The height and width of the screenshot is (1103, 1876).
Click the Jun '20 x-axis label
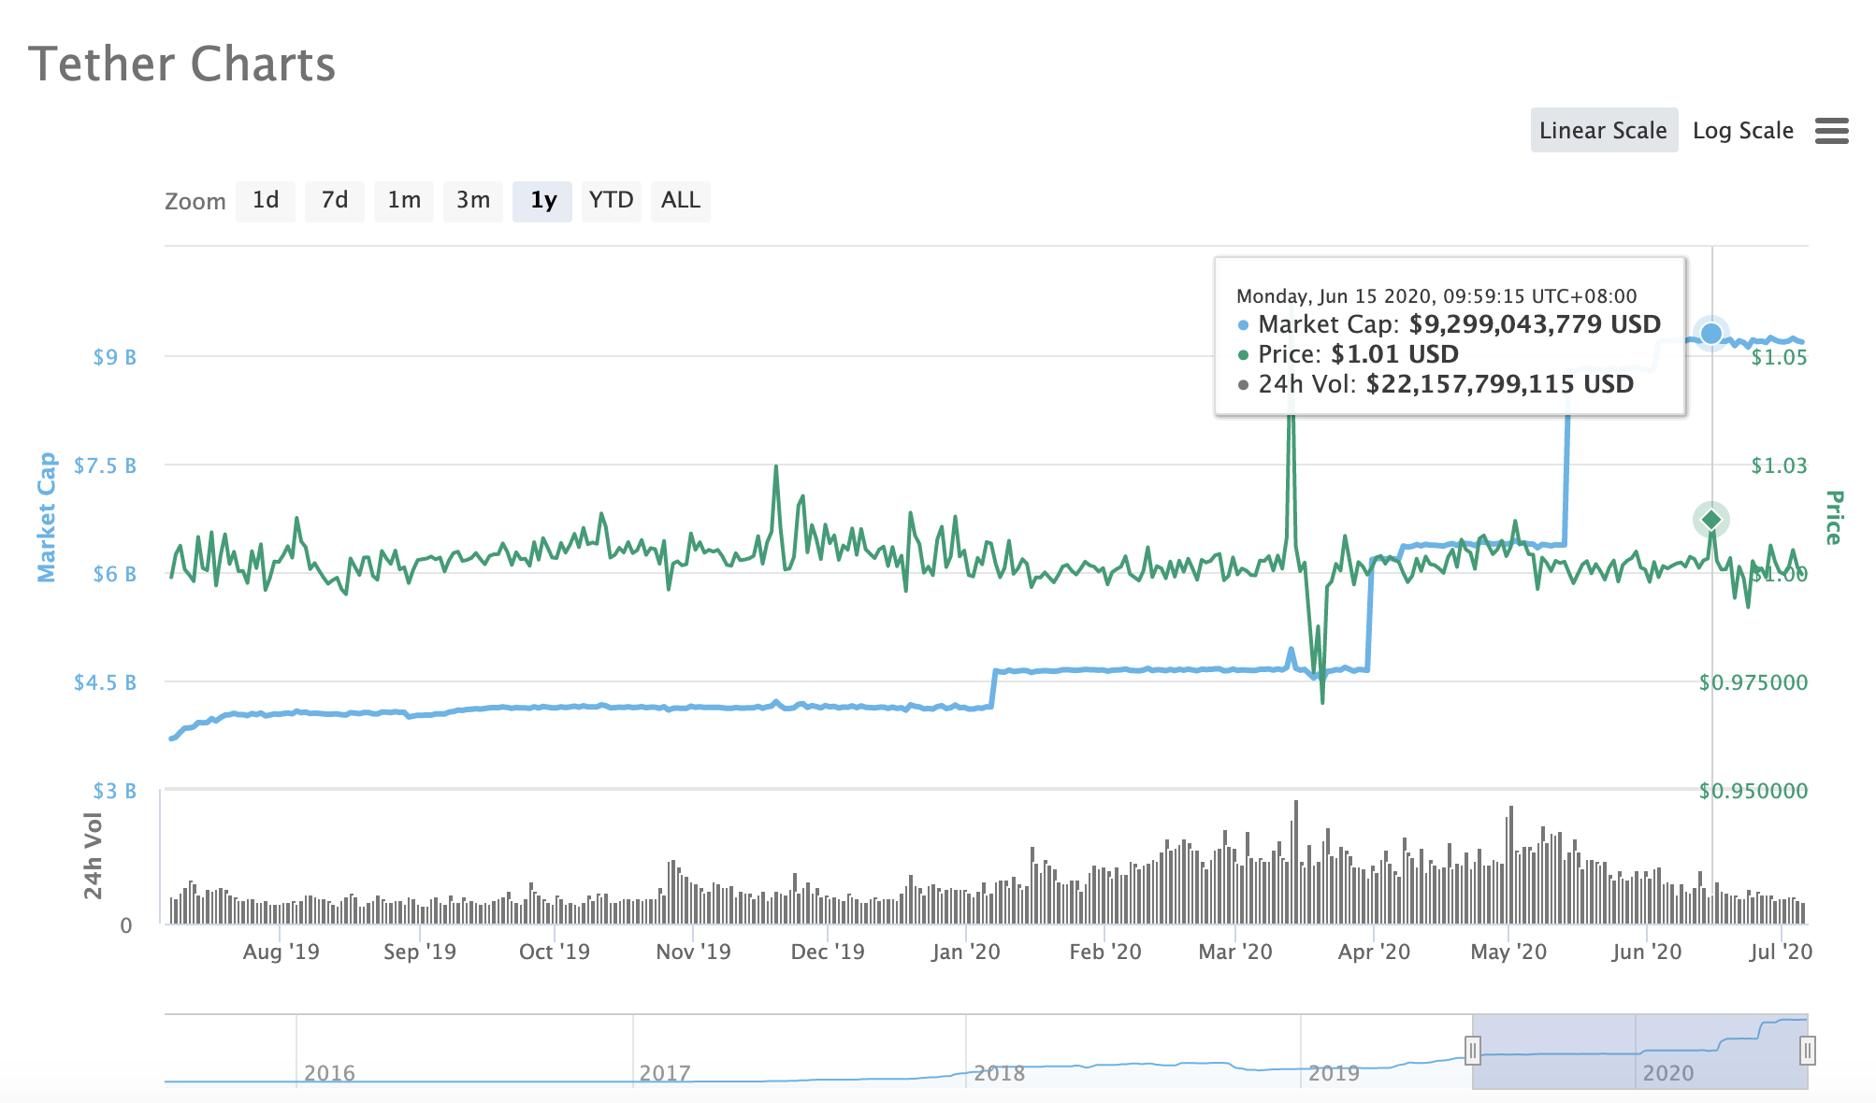(x=1647, y=953)
